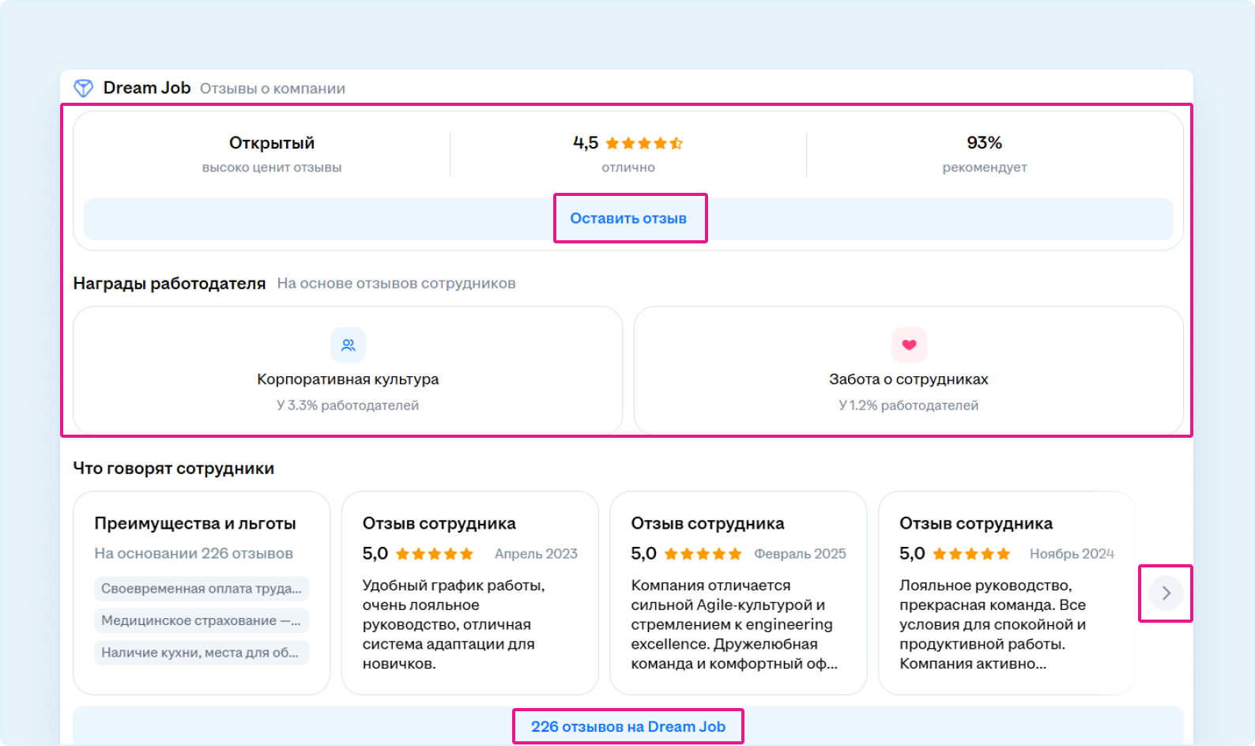Viewport: 1255px width, 746px height.
Task: Click the Dream Job title heading
Action: (x=147, y=88)
